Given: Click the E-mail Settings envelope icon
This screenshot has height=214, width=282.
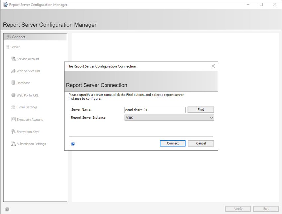Looking at the screenshot, I should [13, 107].
